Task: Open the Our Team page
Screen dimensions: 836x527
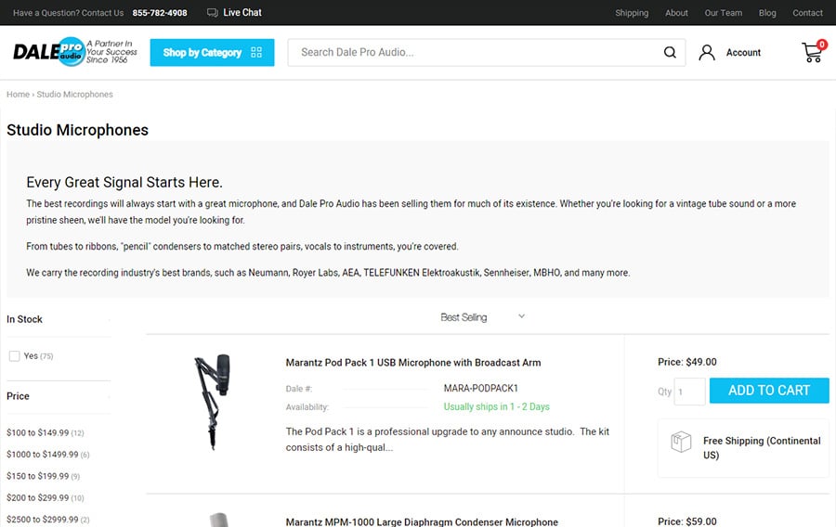Action: tap(723, 13)
